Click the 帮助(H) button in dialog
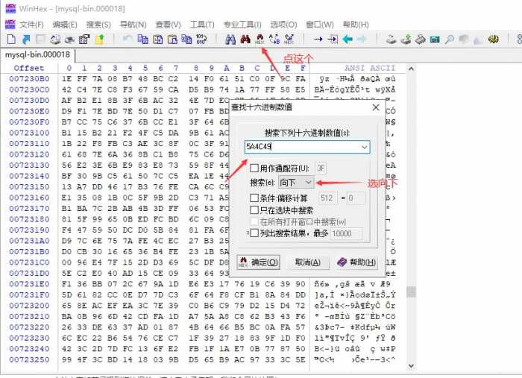This screenshot has height=378, width=522. pyautogui.click(x=356, y=262)
